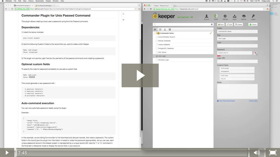Select the shared/person view icon in Keeper
Viewport: 280px width, 157px height.
pyautogui.click(x=165, y=29)
